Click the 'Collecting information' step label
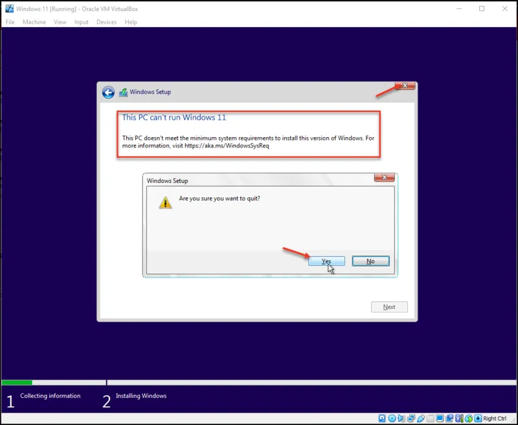 (51, 396)
